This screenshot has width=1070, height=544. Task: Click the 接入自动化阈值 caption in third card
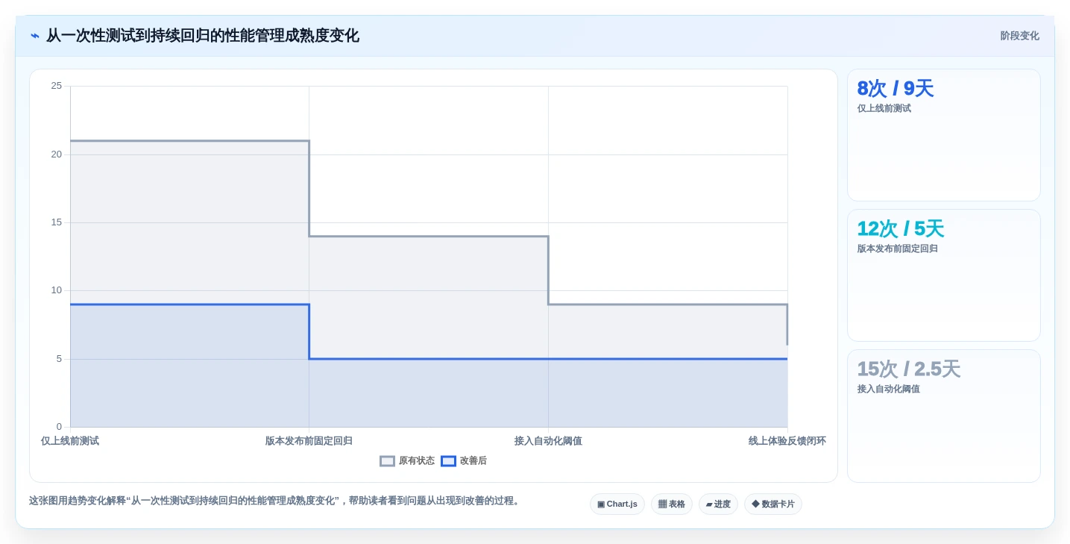tap(889, 389)
